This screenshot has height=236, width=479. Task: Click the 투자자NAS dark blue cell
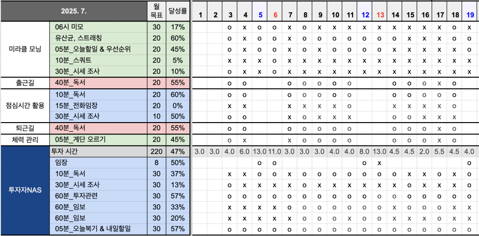point(25,190)
